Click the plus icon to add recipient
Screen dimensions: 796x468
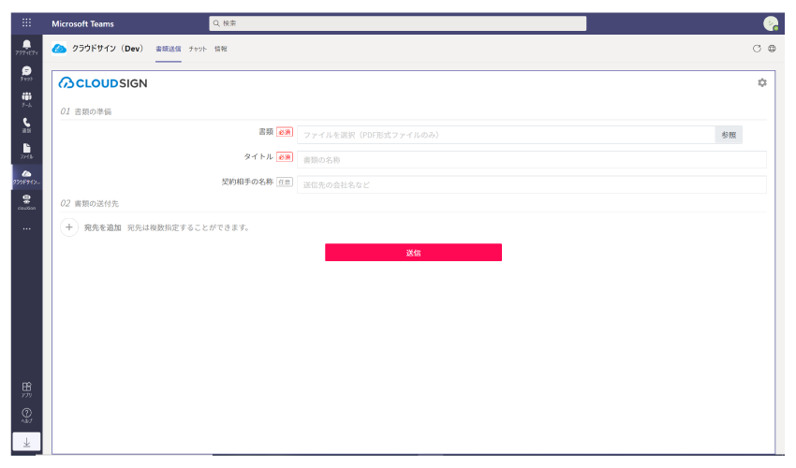69,227
